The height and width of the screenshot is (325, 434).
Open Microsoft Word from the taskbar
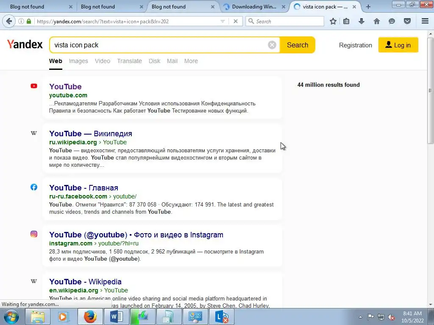click(x=116, y=317)
